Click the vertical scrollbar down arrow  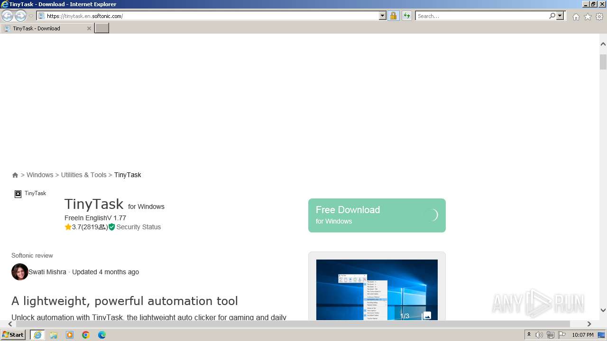(603, 311)
